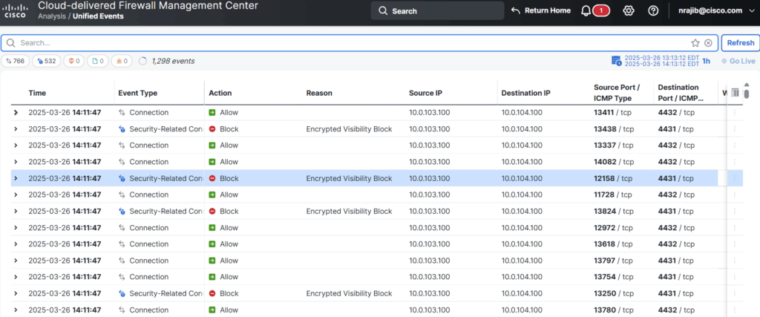Focus the top global Search field

437,10
